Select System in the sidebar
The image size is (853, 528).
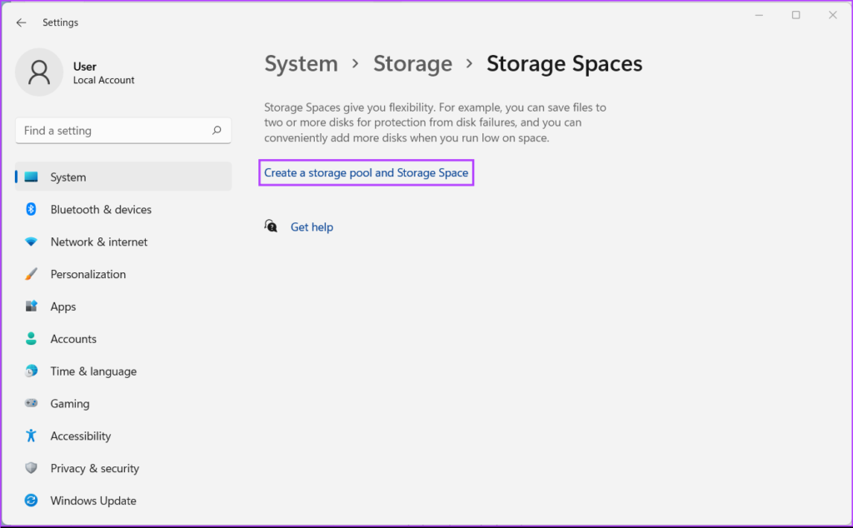click(68, 177)
